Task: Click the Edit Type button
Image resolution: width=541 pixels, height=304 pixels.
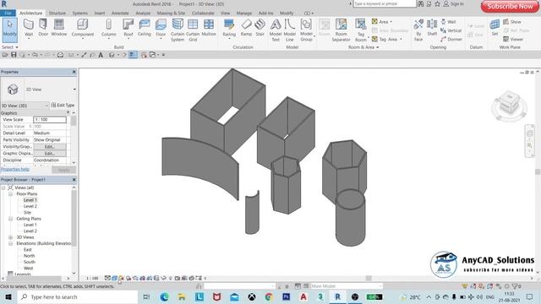Action: tap(63, 105)
